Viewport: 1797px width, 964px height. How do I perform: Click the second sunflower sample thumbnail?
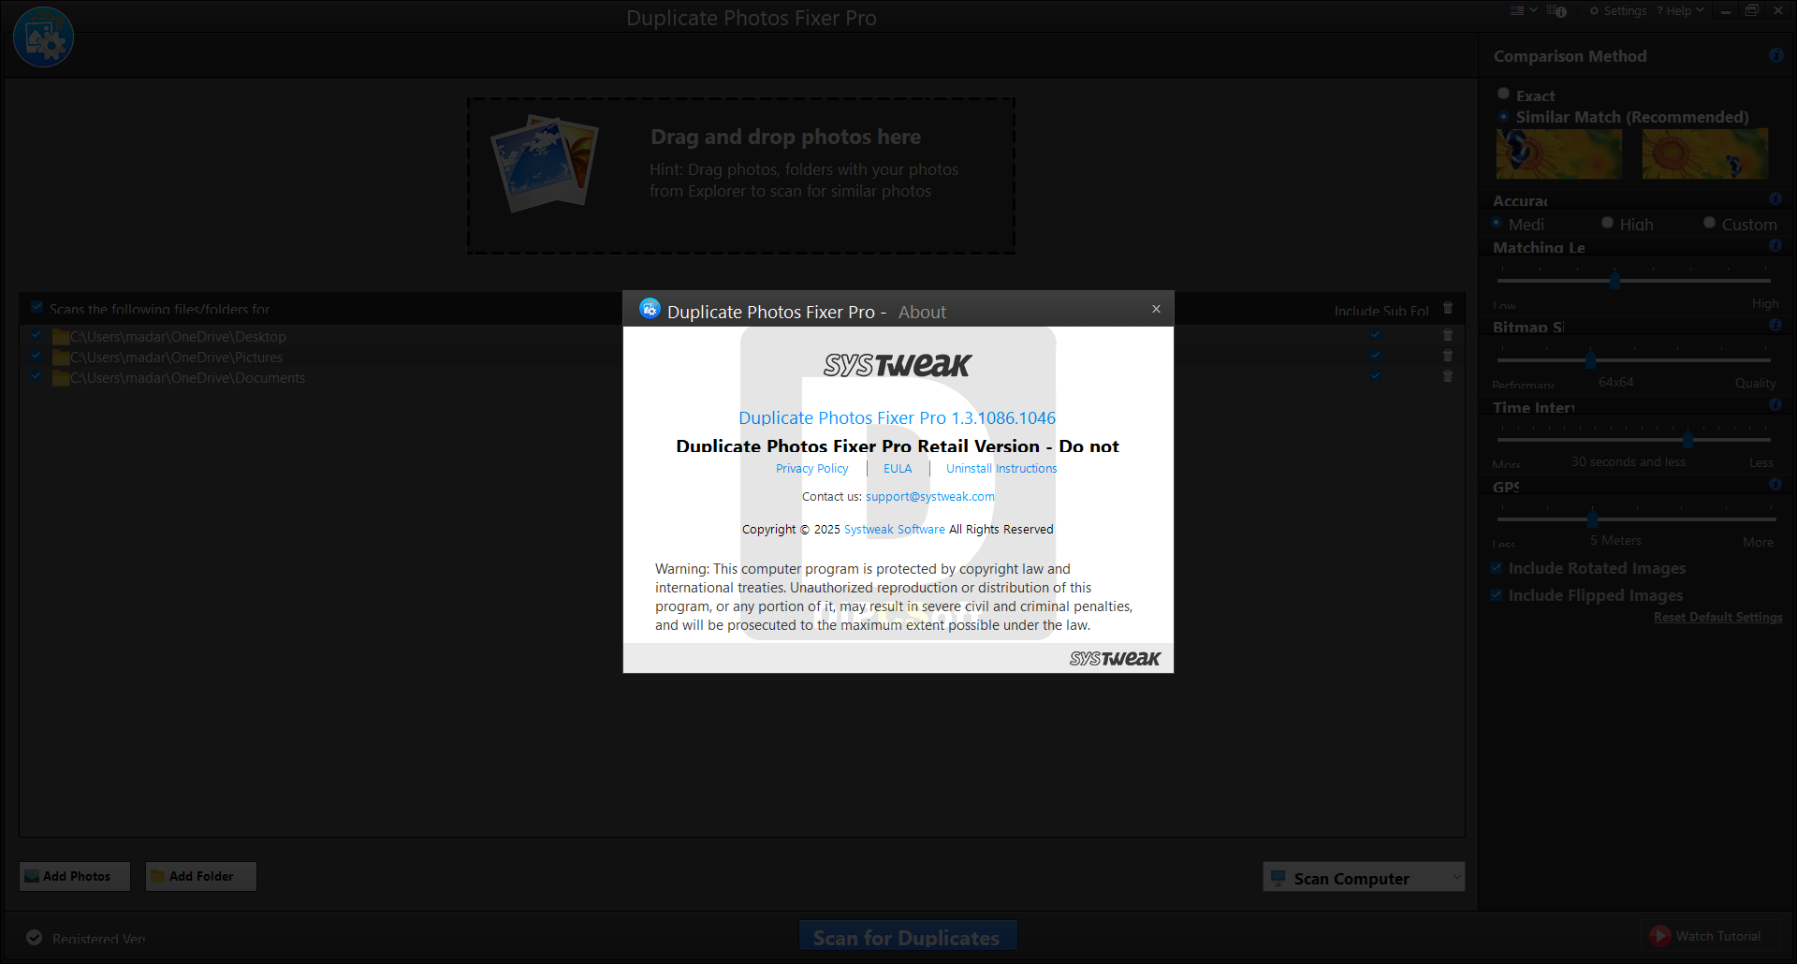tap(1705, 153)
